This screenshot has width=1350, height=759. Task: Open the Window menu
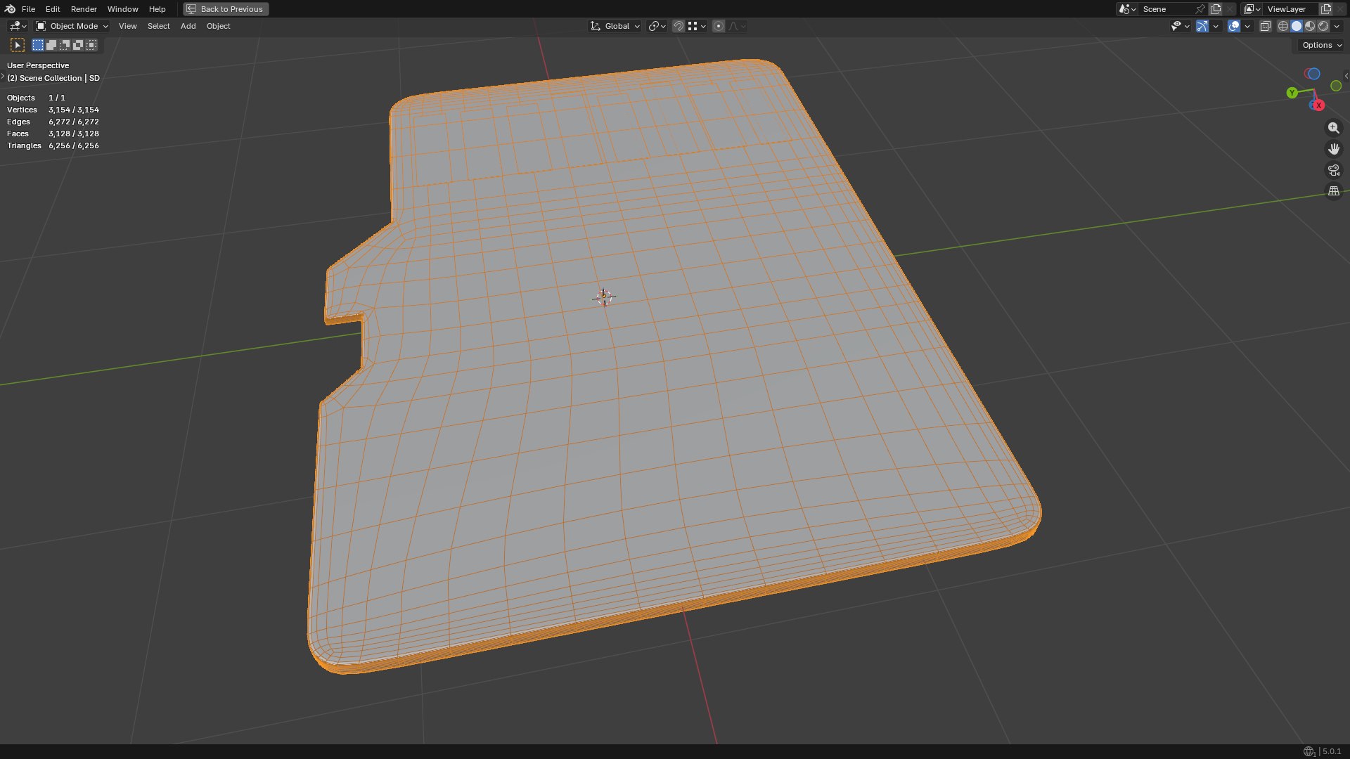click(122, 9)
